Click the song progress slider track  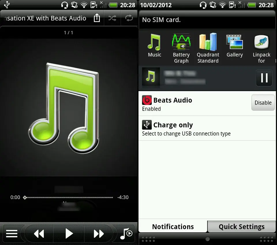click(69, 198)
